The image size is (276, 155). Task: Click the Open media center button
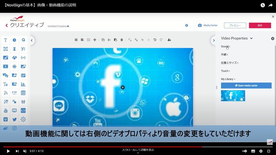tap(246, 86)
